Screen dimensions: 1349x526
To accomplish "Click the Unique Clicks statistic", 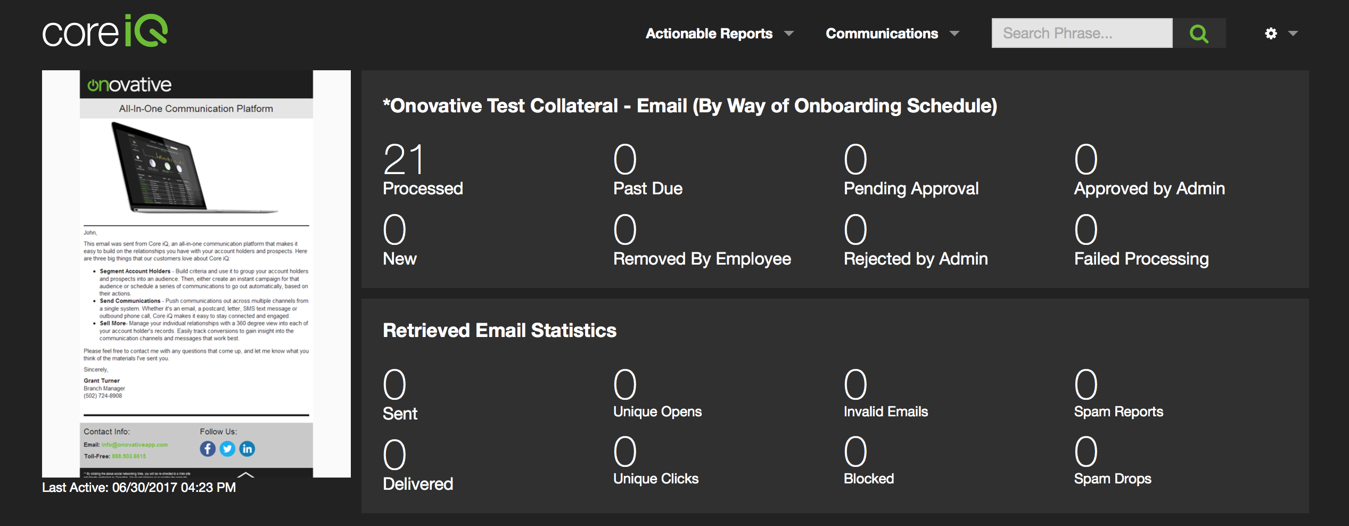I will [x=656, y=461].
